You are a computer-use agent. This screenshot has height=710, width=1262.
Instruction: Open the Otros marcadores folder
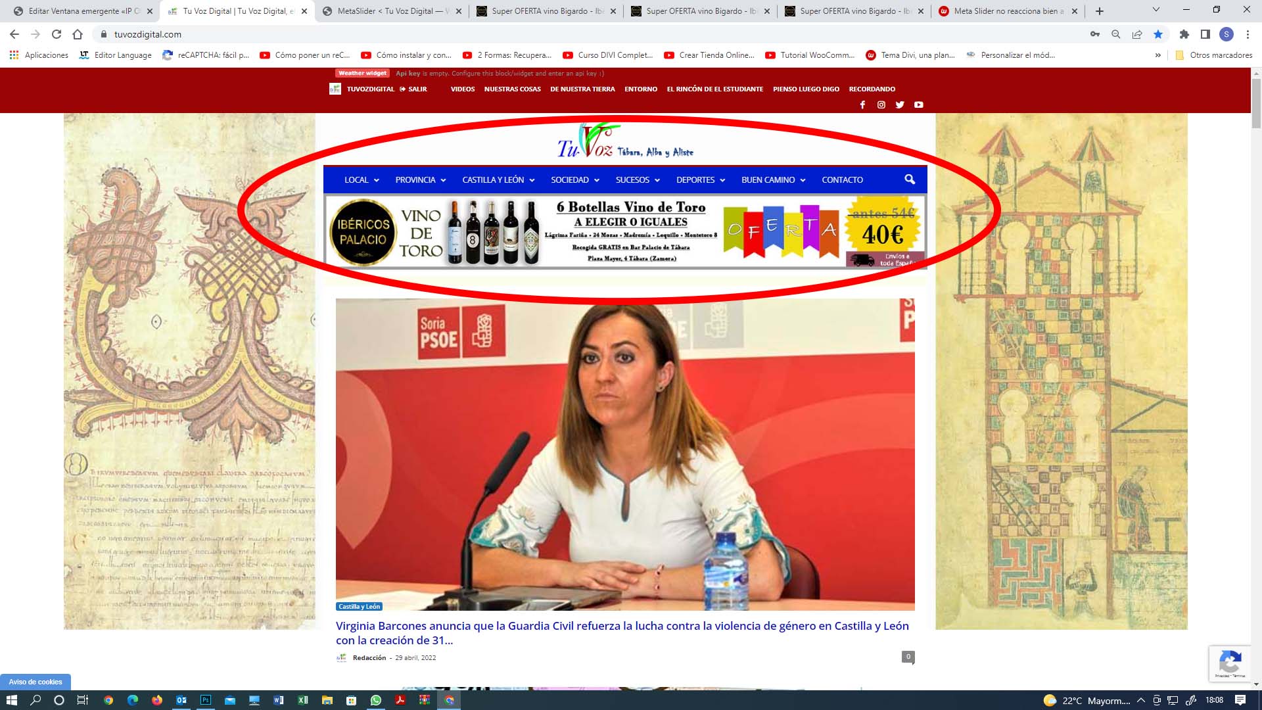coord(1214,55)
